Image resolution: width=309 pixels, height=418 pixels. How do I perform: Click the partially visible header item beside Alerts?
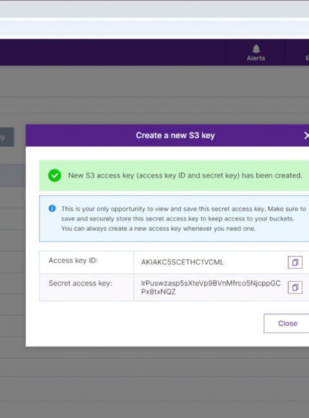(307, 58)
